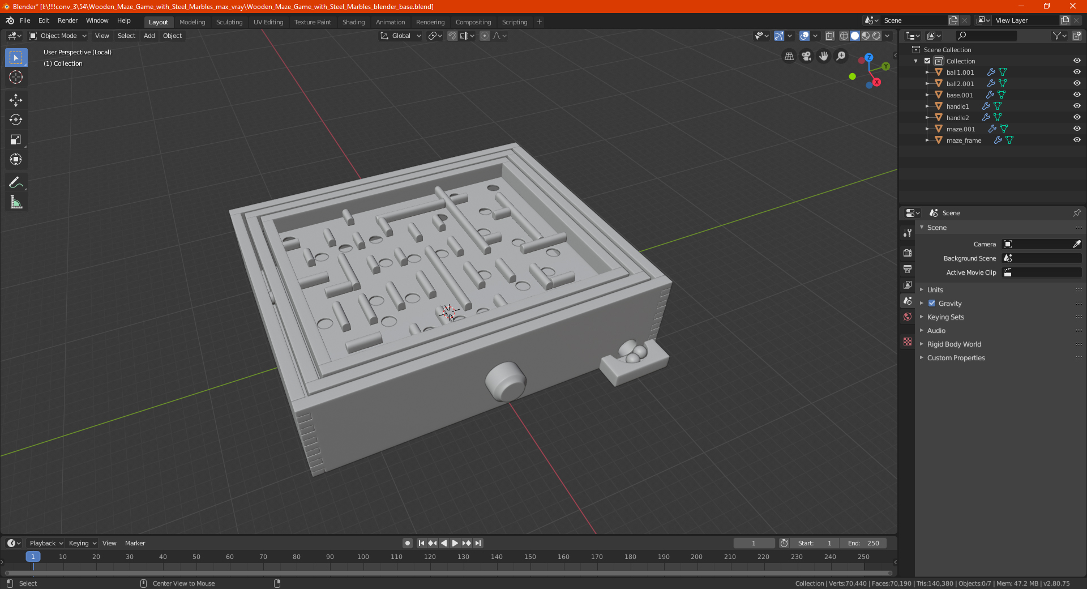The image size is (1087, 589).
Task: Hide ball1.001 in viewport
Action: pos(1077,72)
